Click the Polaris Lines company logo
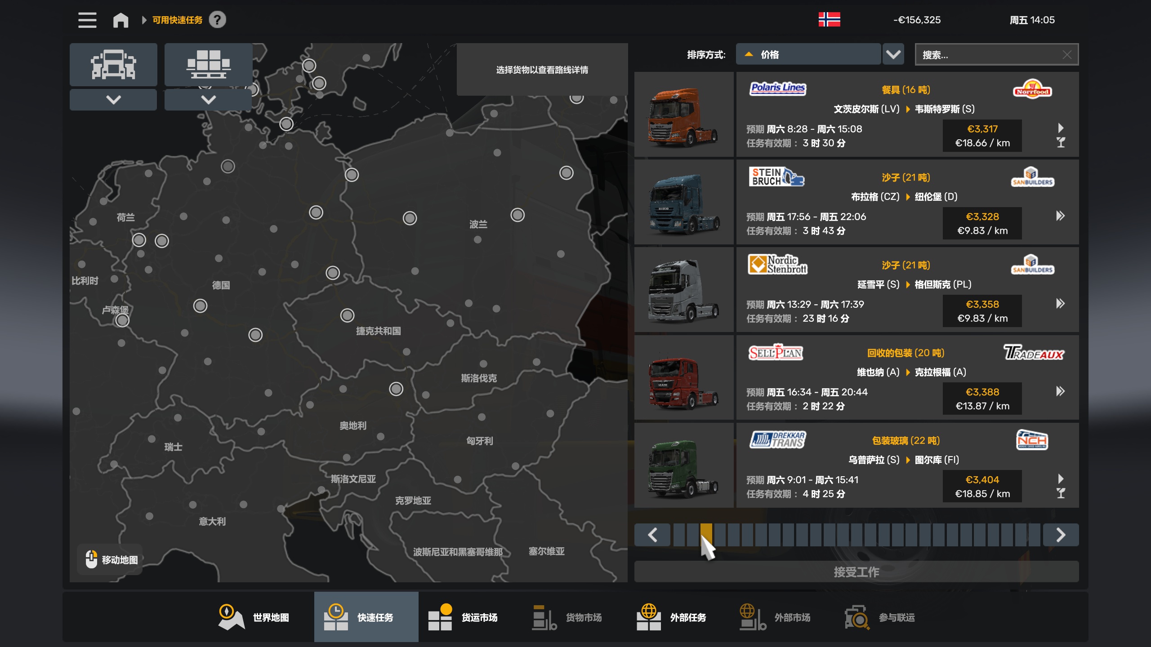The width and height of the screenshot is (1151, 647). point(777,89)
